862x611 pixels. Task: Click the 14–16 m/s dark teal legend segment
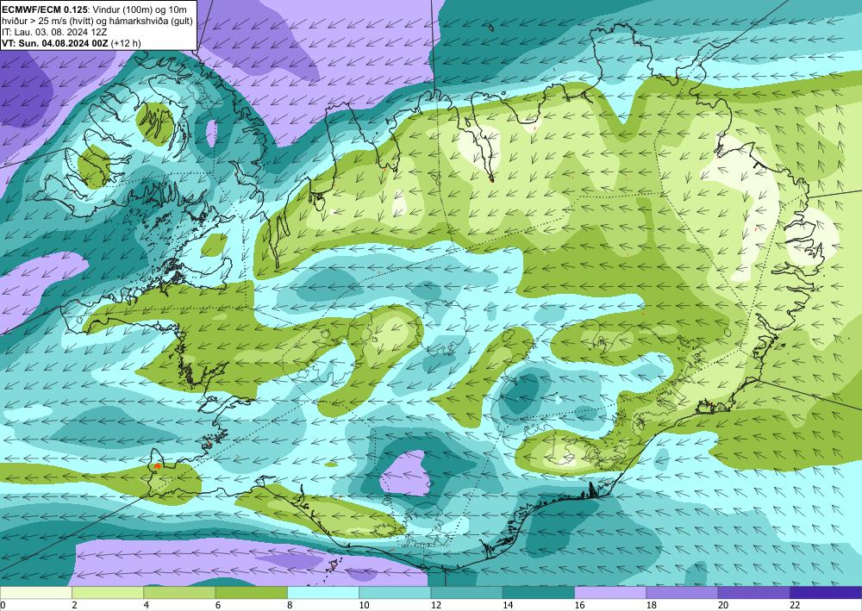(539, 593)
